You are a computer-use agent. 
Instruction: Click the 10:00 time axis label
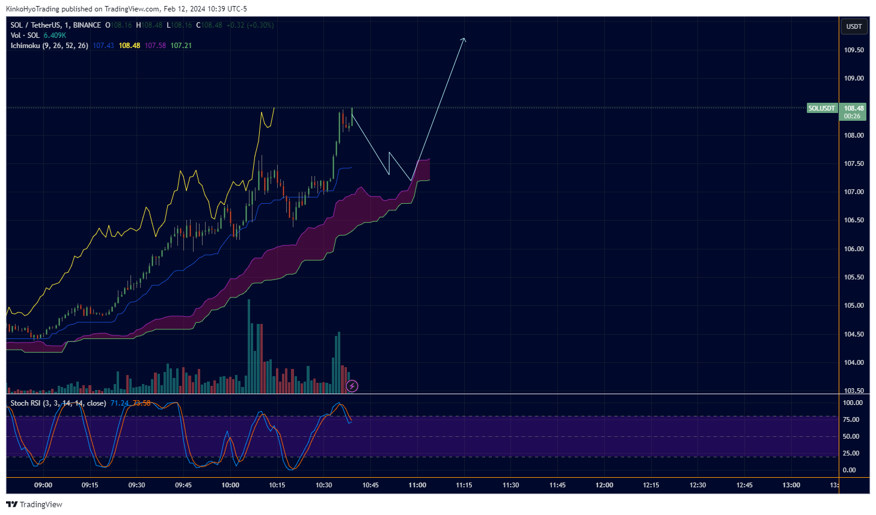[230, 485]
